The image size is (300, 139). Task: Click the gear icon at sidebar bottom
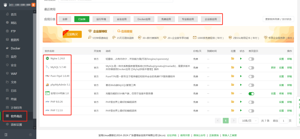point(30,135)
